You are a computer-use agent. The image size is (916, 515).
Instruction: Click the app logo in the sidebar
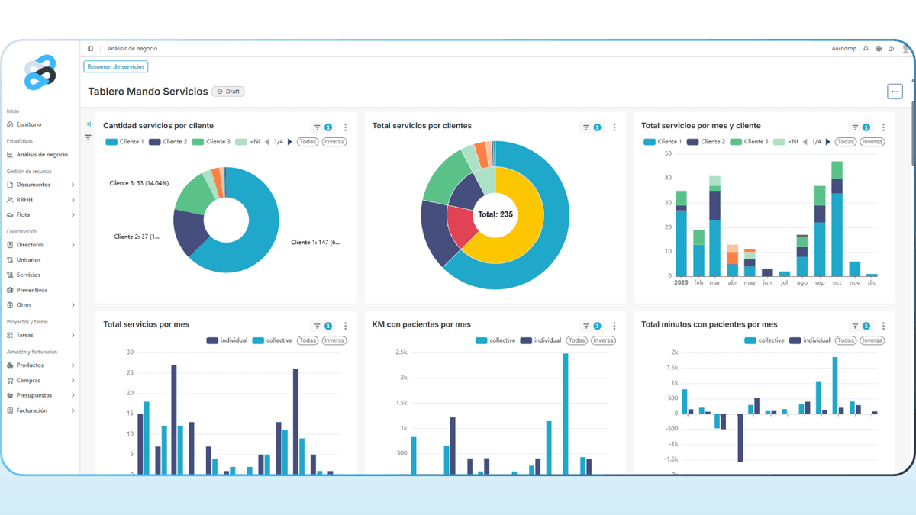pos(40,73)
